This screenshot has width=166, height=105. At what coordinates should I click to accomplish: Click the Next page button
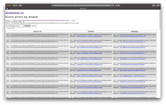20,26
